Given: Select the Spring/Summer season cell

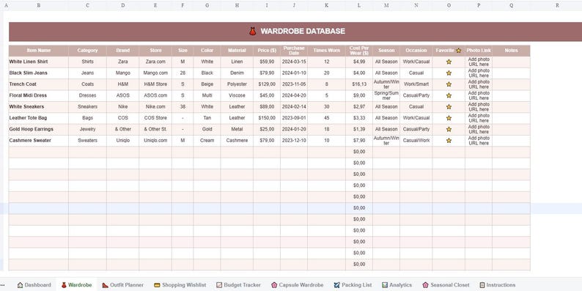Looking at the screenshot, I should 386,95.
